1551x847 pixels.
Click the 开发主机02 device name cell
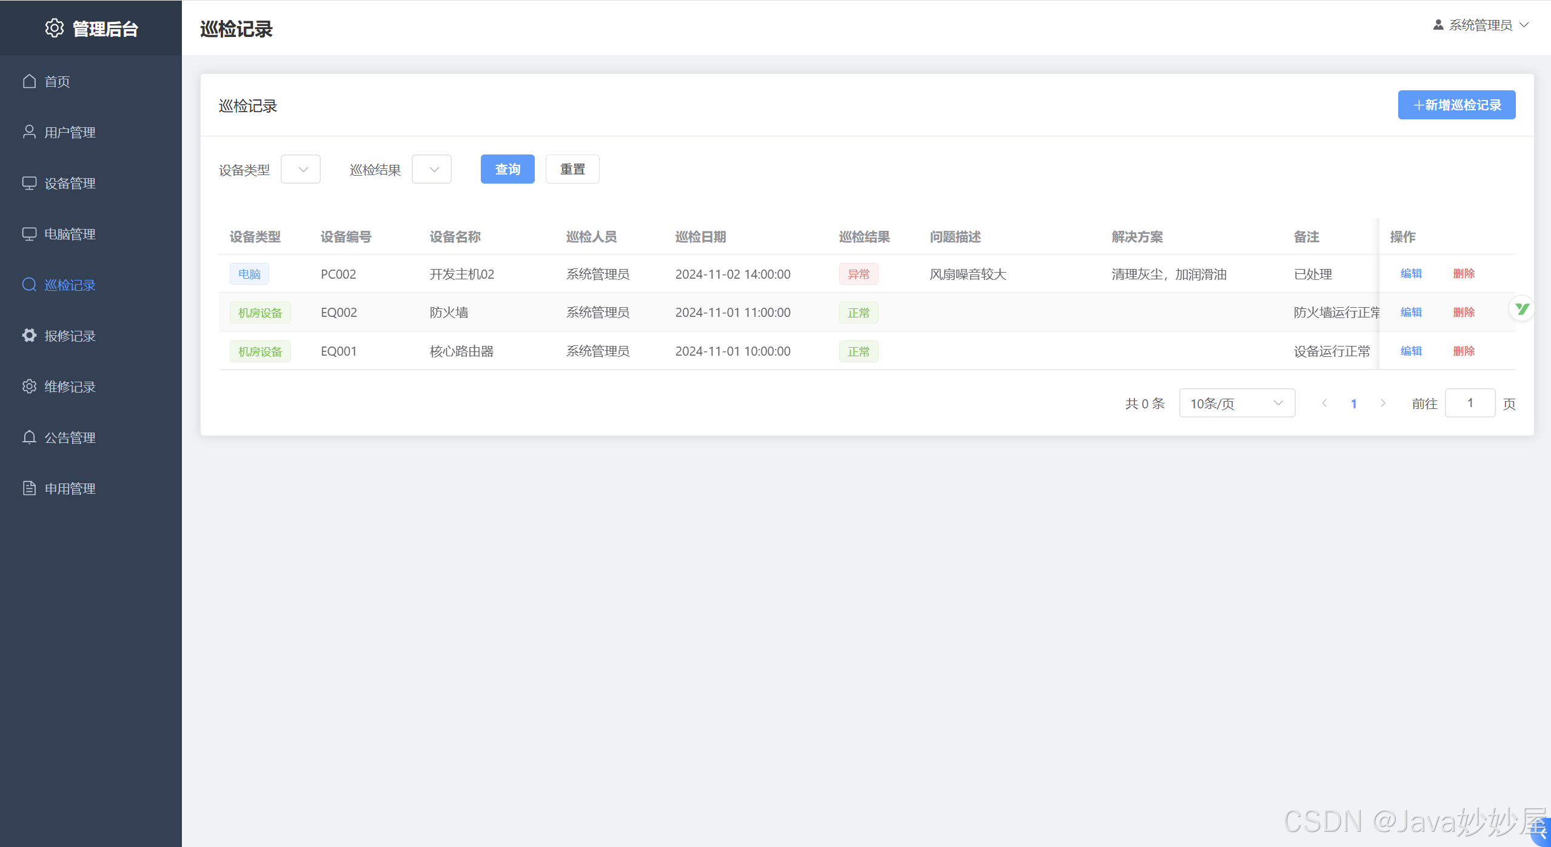click(462, 274)
